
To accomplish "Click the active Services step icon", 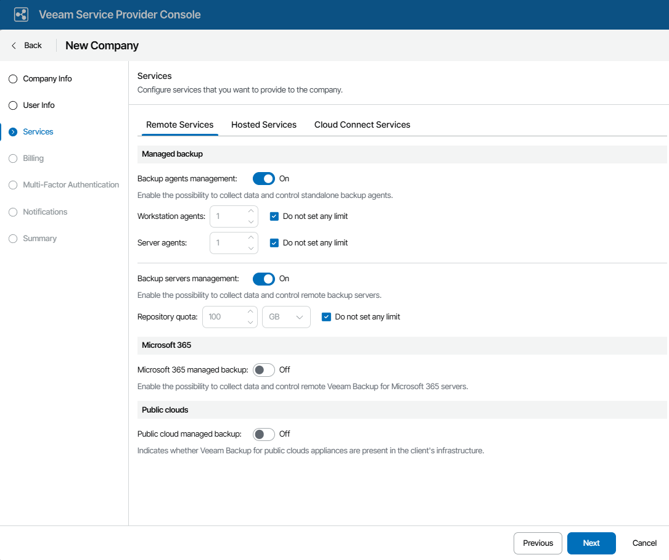I will (13, 132).
